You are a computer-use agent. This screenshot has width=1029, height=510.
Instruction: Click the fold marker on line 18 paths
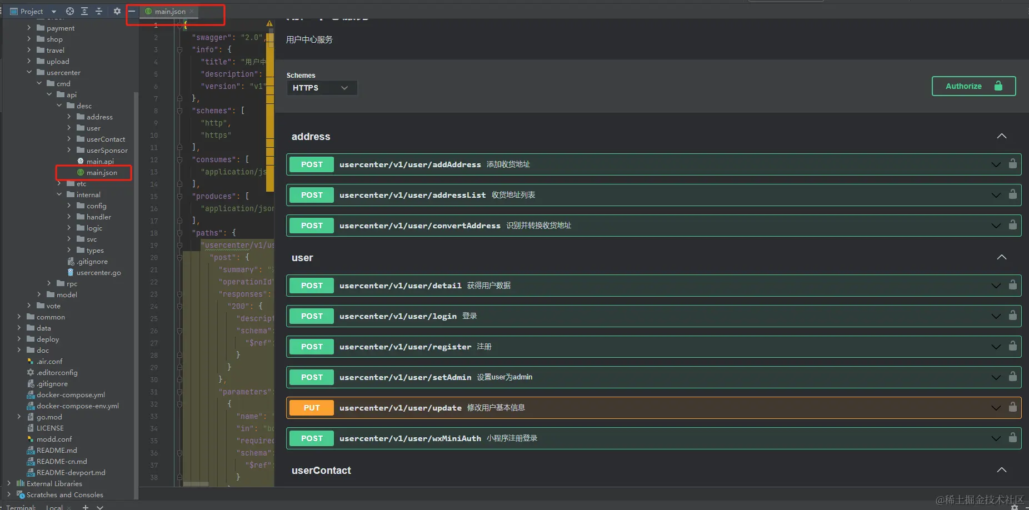[179, 233]
